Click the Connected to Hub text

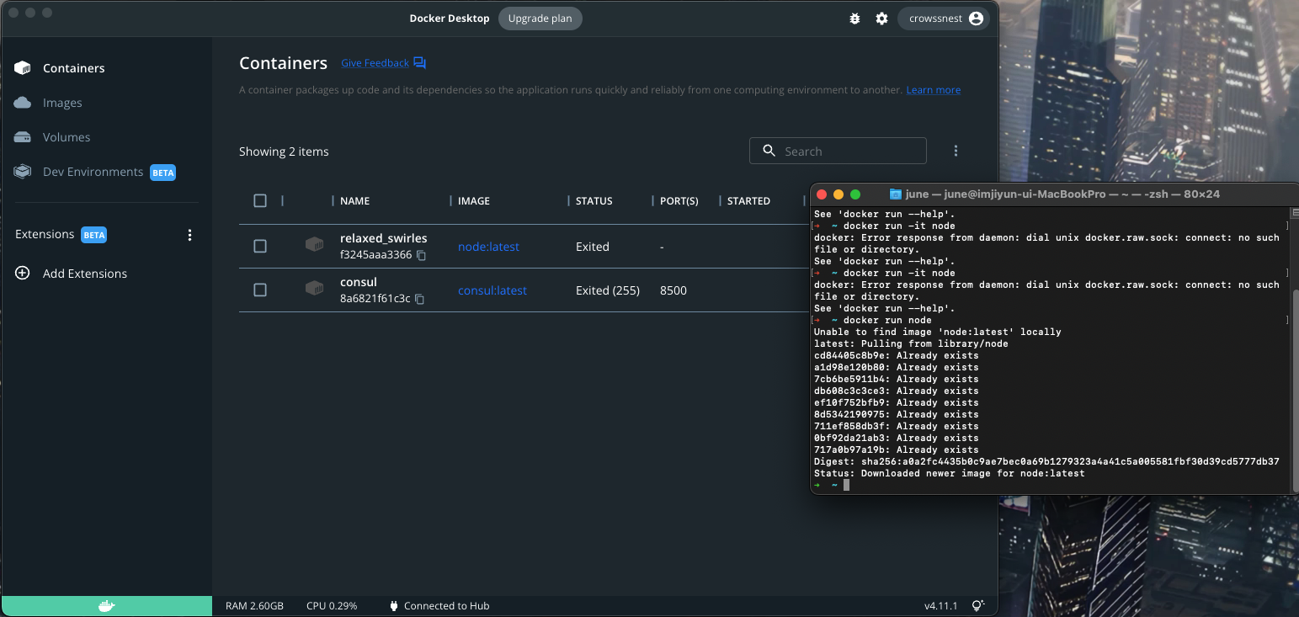[x=446, y=606]
